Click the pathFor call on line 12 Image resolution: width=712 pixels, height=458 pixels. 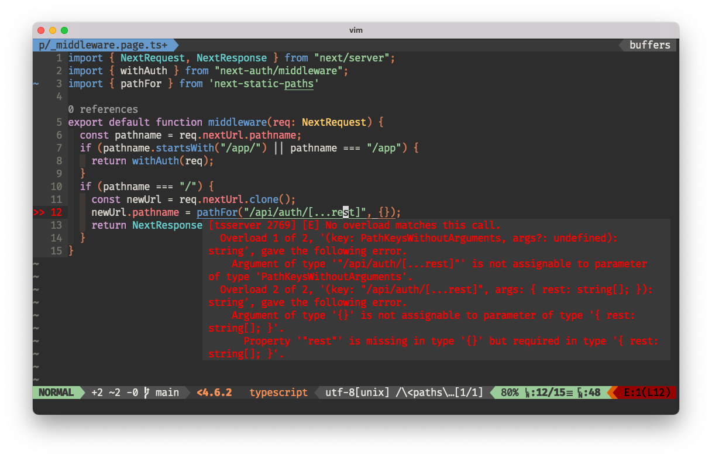point(217,212)
